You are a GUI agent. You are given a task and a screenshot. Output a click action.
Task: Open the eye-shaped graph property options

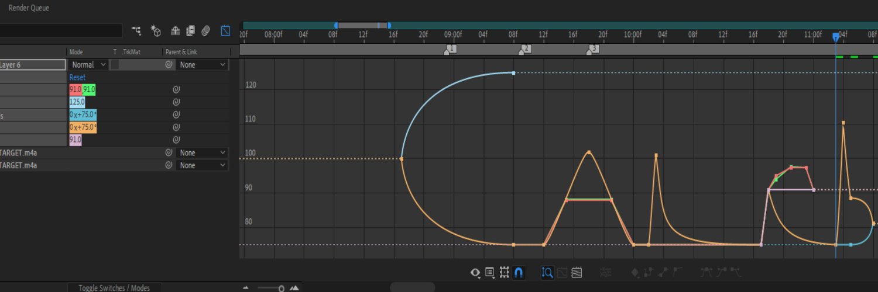pos(475,272)
